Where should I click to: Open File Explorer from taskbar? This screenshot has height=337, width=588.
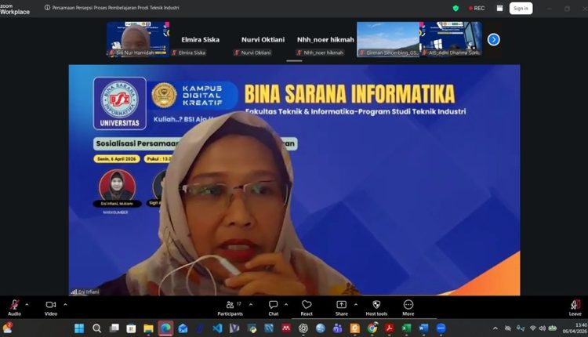coord(148,328)
